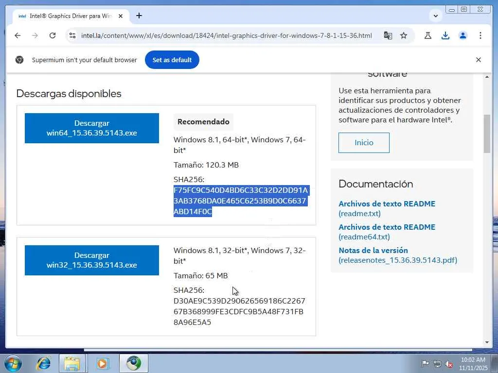Expand the tab search dropdown
The width and height of the screenshot is (498, 373).
point(436,16)
